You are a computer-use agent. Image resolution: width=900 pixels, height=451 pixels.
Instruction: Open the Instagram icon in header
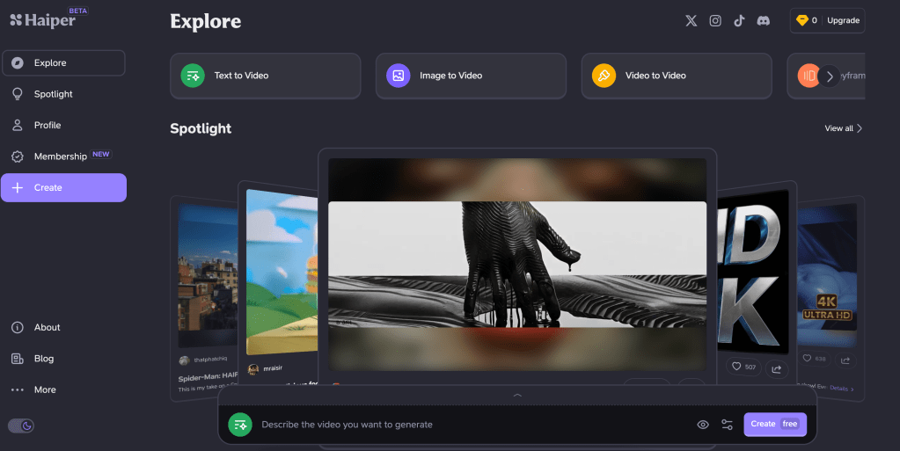(715, 21)
